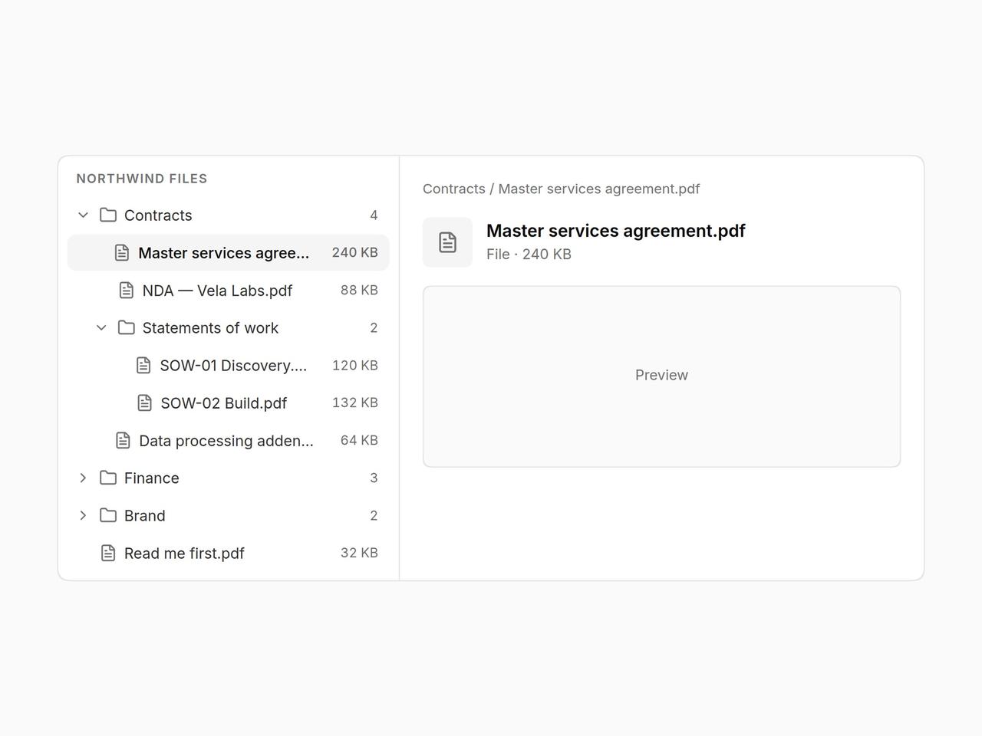Click the 64 KB size value

tap(359, 440)
